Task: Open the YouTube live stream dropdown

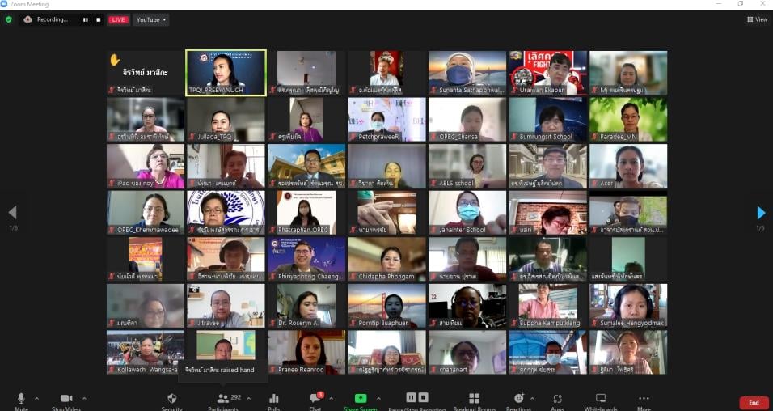Action: tap(151, 19)
